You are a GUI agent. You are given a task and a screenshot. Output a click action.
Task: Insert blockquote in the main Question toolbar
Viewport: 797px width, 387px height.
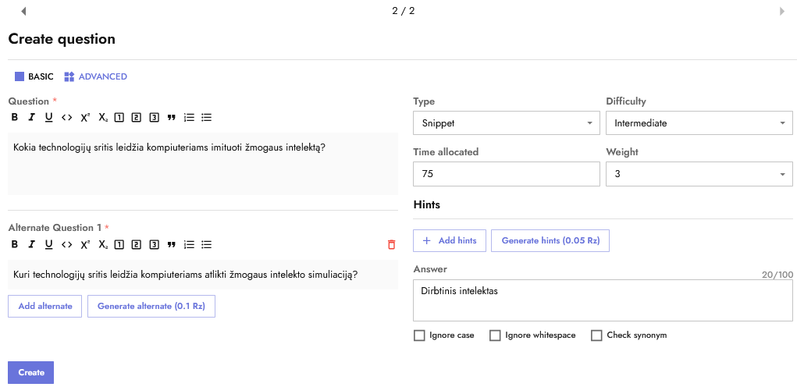[171, 117]
